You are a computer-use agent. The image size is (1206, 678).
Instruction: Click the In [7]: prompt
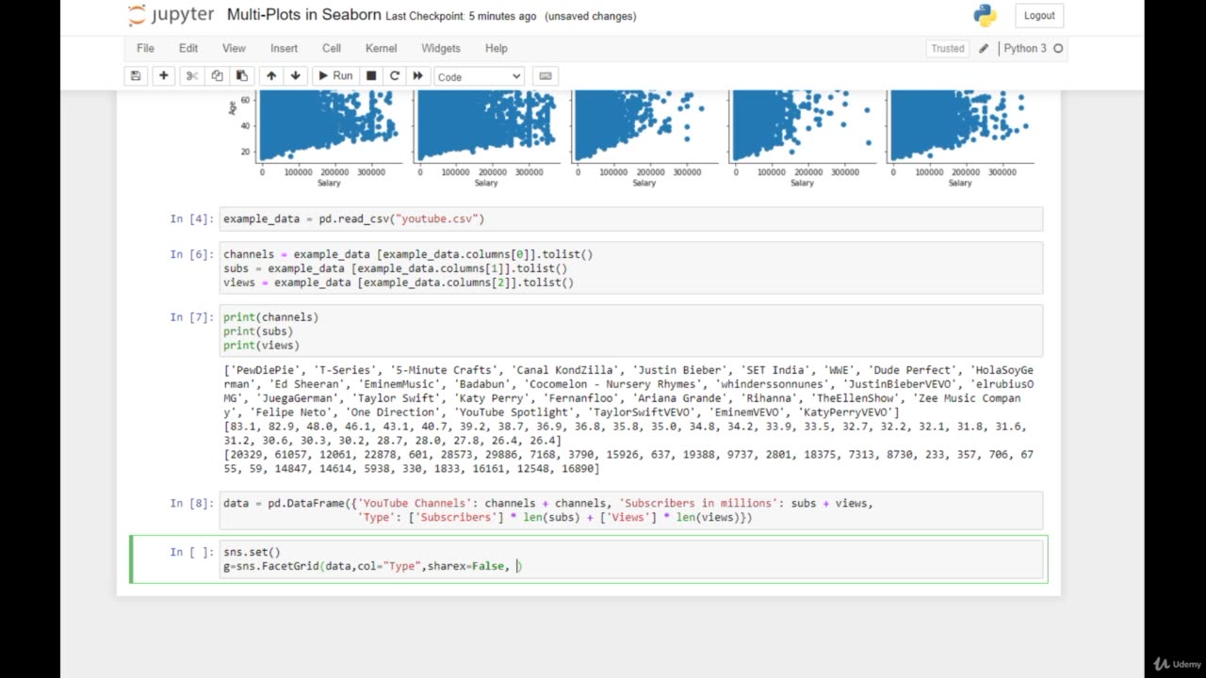(192, 317)
